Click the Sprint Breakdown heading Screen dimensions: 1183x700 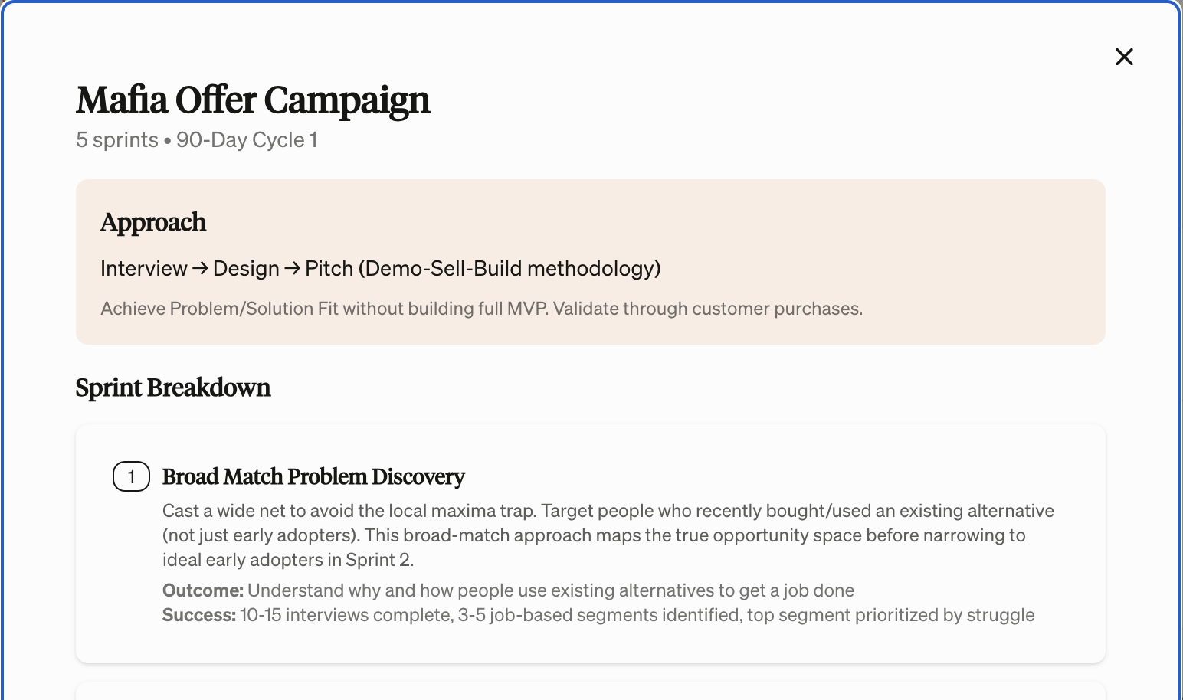(x=173, y=388)
